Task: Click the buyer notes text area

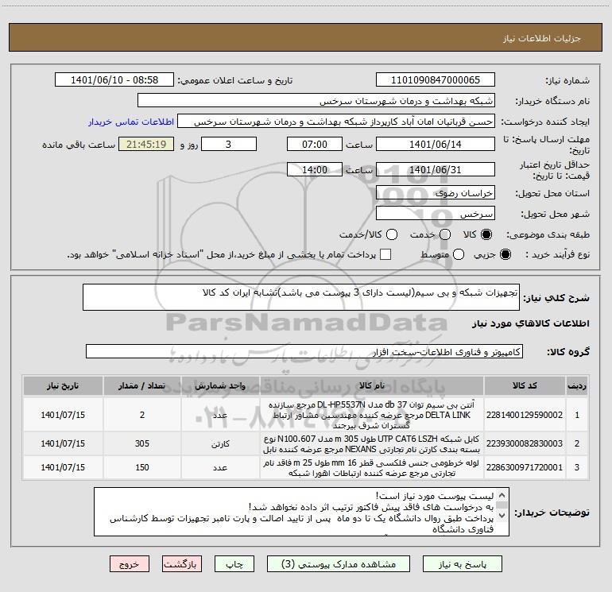Action: (301, 512)
